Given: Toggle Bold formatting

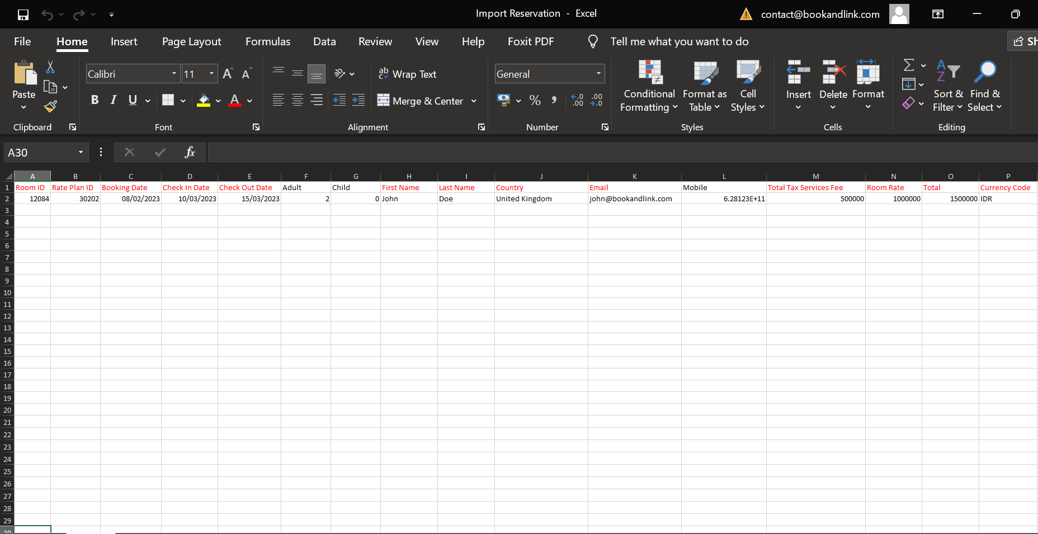Looking at the screenshot, I should pos(95,100).
